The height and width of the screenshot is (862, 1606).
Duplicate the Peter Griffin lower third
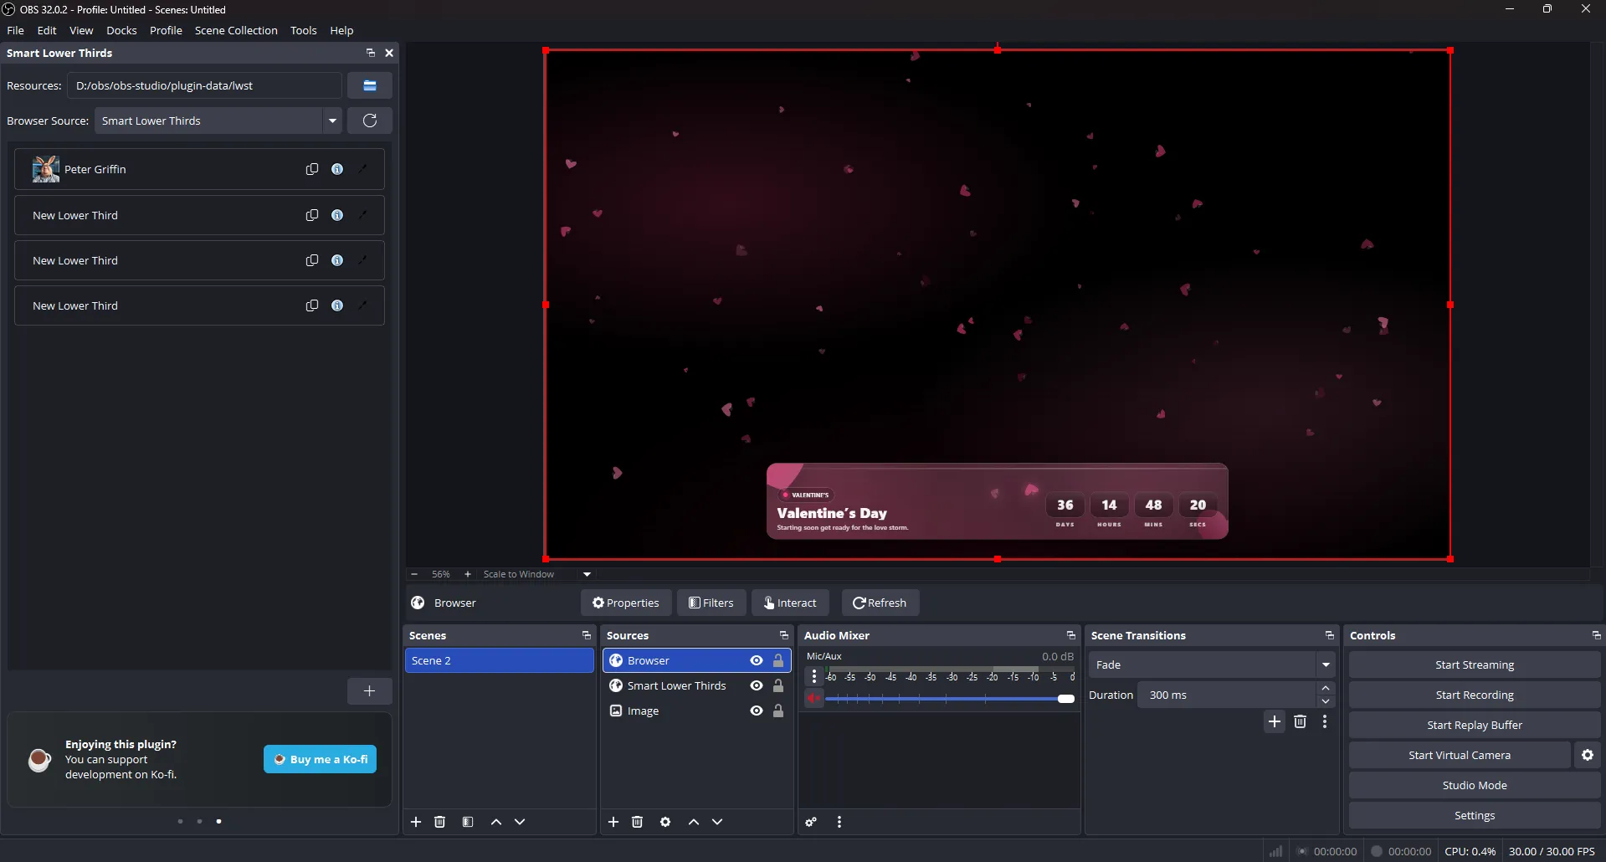pyautogui.click(x=311, y=168)
